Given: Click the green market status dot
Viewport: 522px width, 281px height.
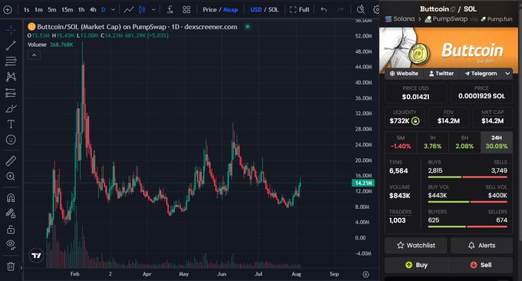Looking at the screenshot, I should point(247,27).
